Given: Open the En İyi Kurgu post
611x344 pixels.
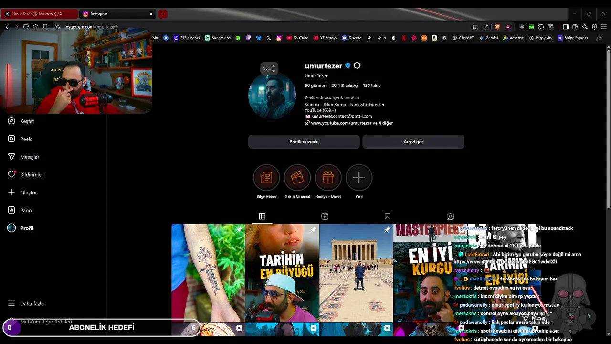Looking at the screenshot, I should pos(423,273).
